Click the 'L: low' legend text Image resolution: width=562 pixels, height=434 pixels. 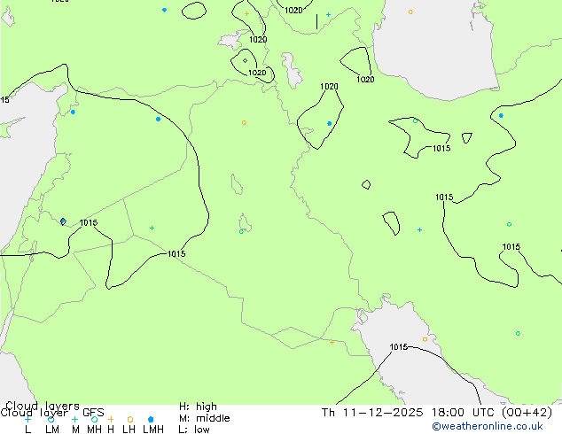click(194, 430)
